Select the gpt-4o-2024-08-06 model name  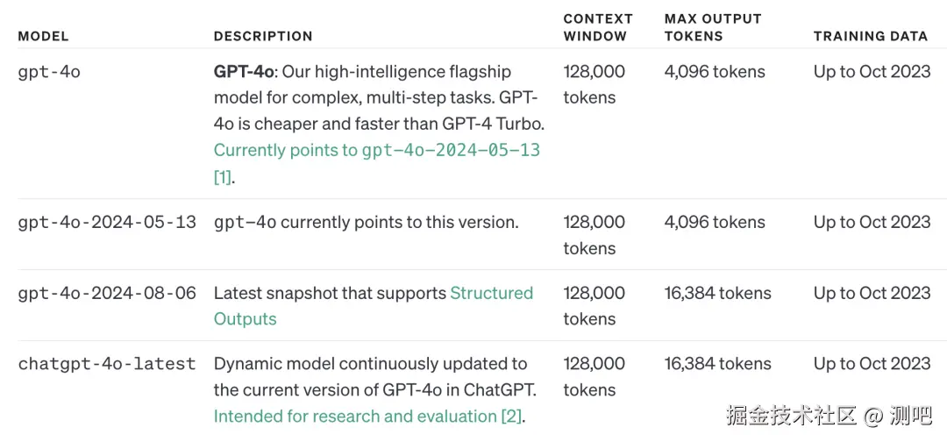tap(107, 293)
